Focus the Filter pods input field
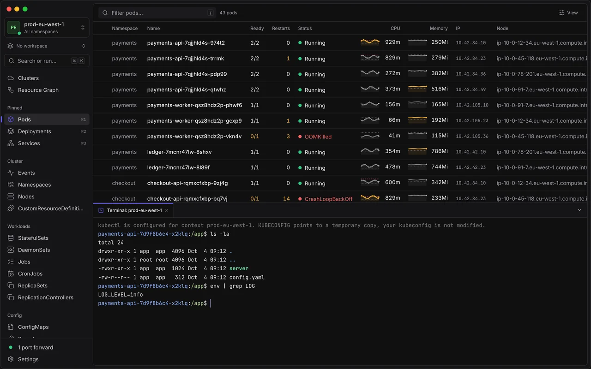 pyautogui.click(x=157, y=13)
